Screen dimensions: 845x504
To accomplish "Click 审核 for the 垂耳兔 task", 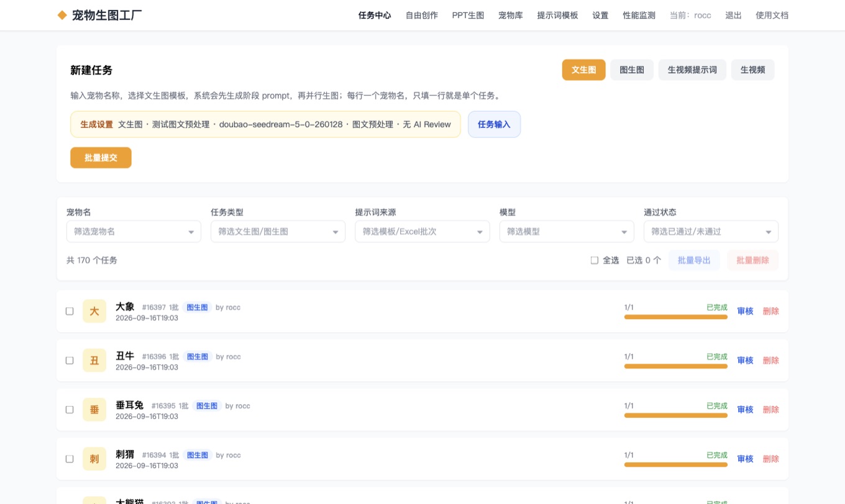I will coord(745,410).
